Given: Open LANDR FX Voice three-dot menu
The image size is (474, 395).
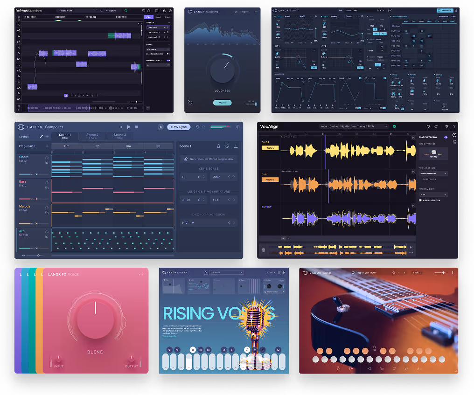Looking at the screenshot, I should 141,275.
